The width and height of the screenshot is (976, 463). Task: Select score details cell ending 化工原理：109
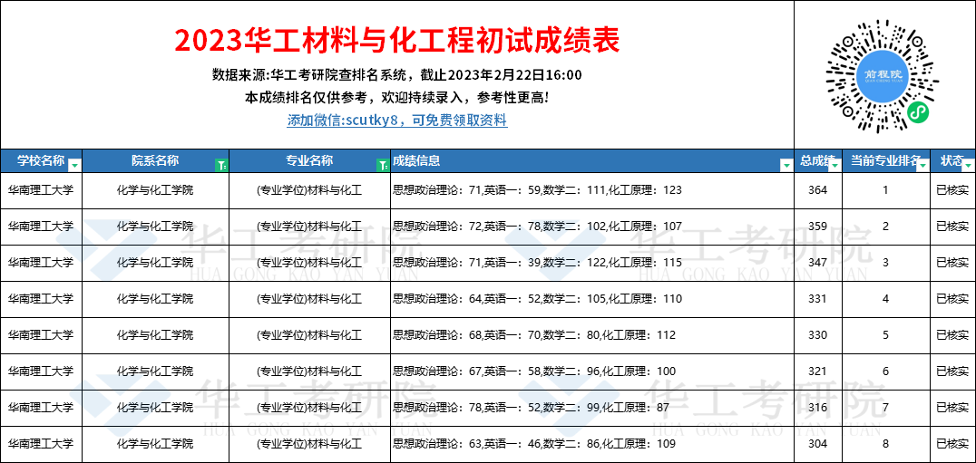[x=592, y=444]
